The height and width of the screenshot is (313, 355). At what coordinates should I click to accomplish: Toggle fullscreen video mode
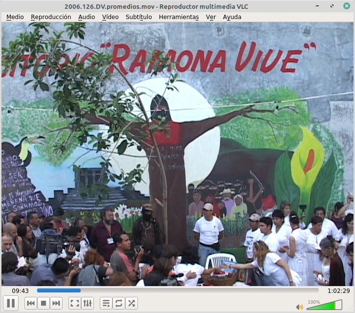pos(75,303)
